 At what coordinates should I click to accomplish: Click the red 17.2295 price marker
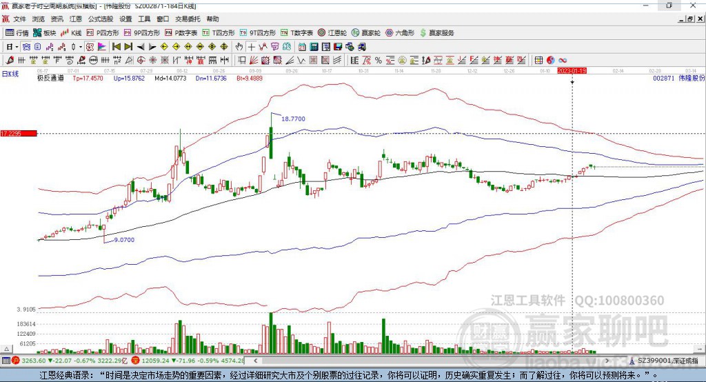pyautogui.click(x=19, y=133)
